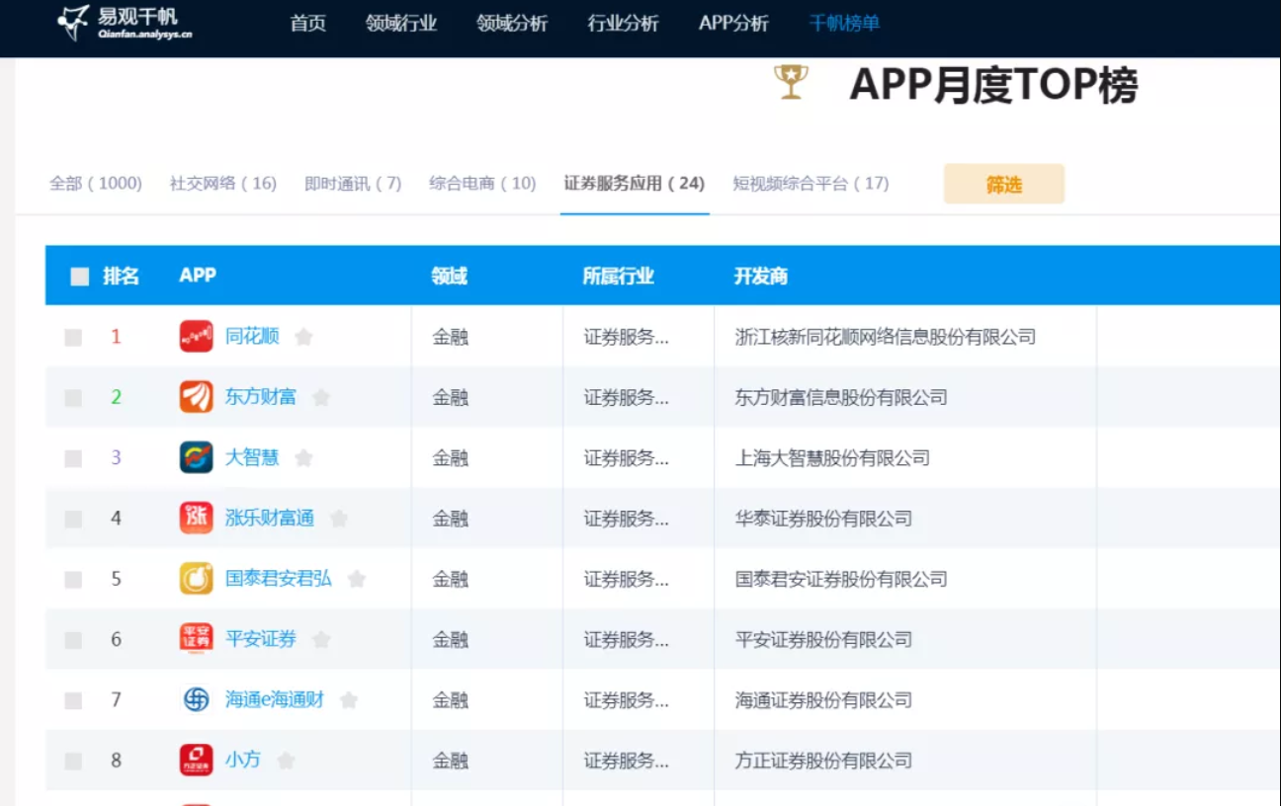Image resolution: width=1281 pixels, height=806 pixels.
Task: Switch to the 短视频综合平台 (17) tab
Action: click(x=811, y=183)
